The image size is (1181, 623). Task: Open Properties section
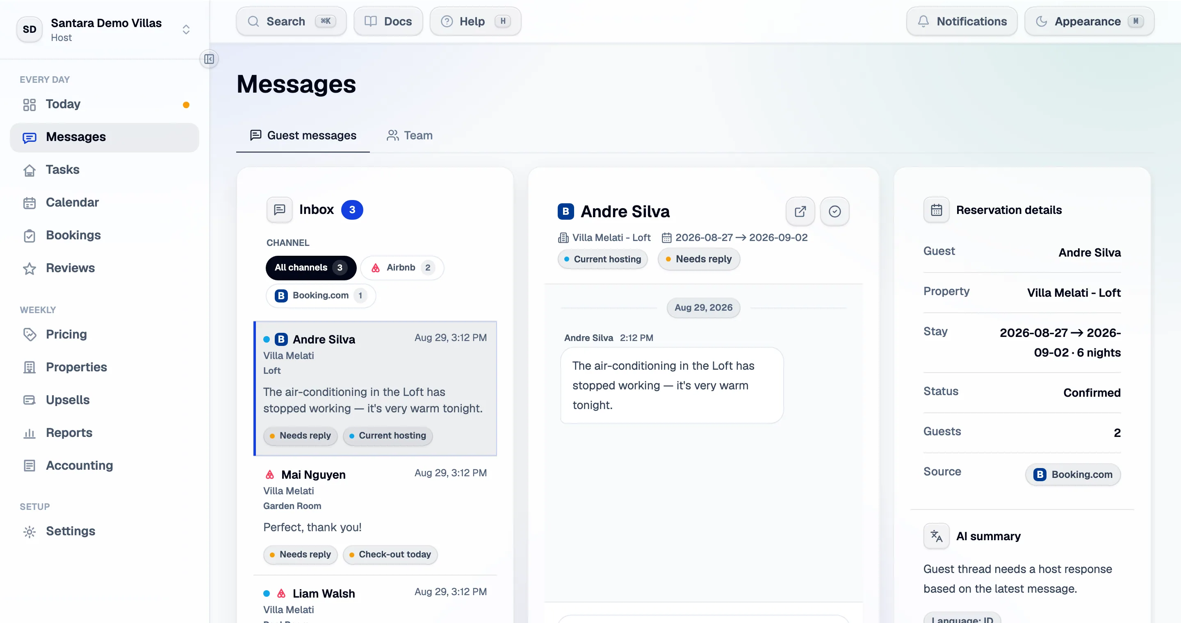click(105, 367)
